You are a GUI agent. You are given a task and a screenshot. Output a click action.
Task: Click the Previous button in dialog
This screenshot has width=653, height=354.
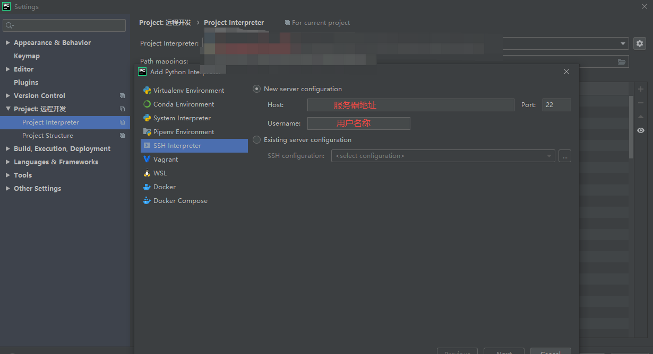pyautogui.click(x=457, y=351)
